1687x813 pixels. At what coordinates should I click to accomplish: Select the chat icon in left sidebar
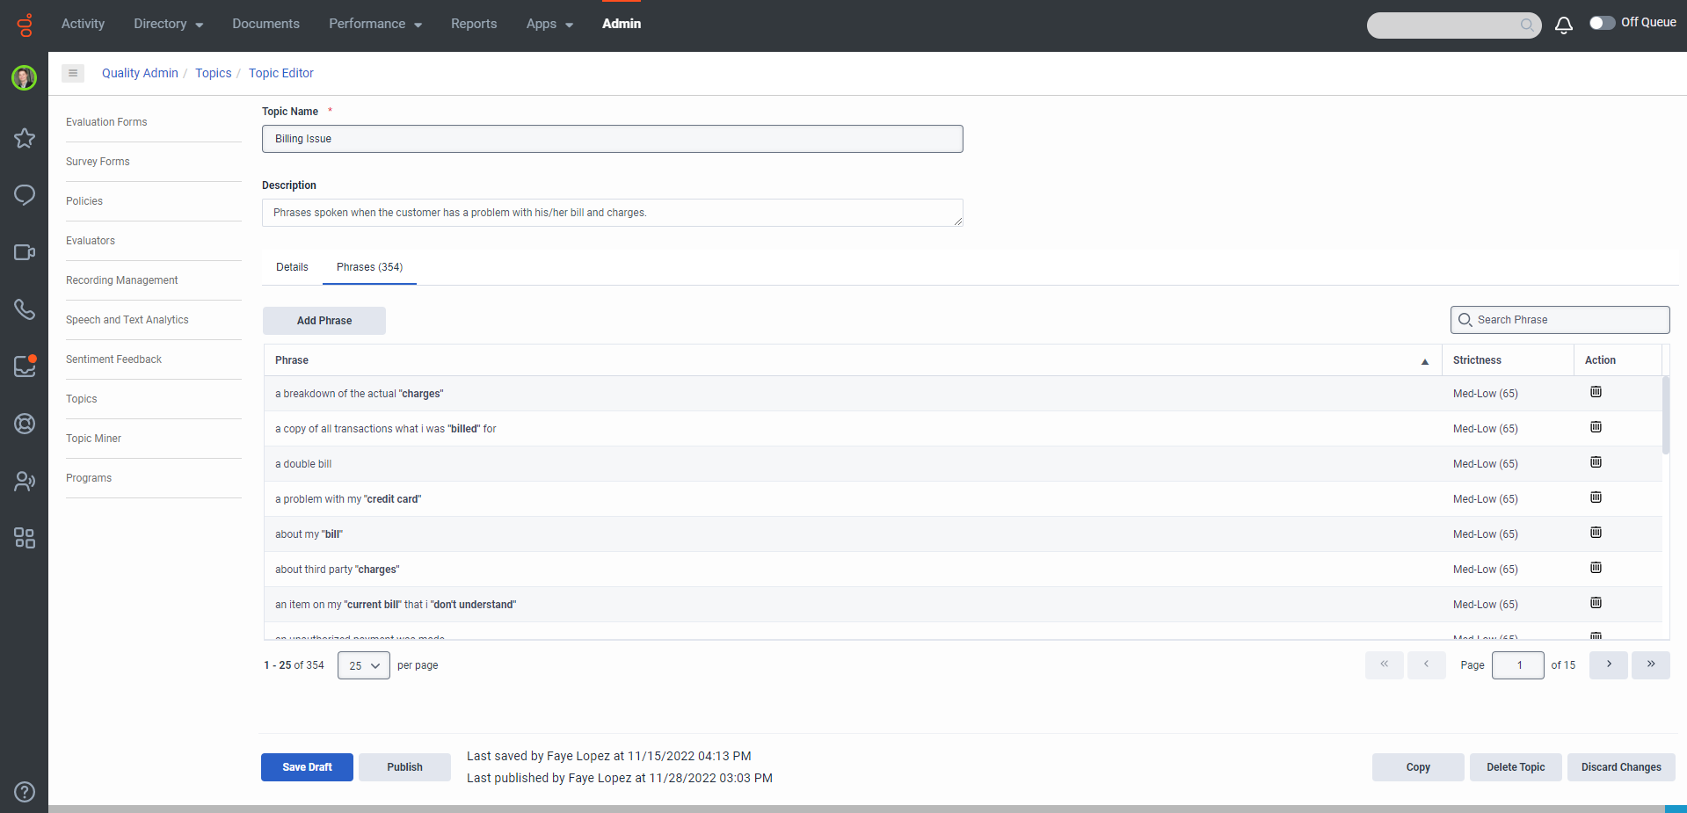click(x=24, y=195)
